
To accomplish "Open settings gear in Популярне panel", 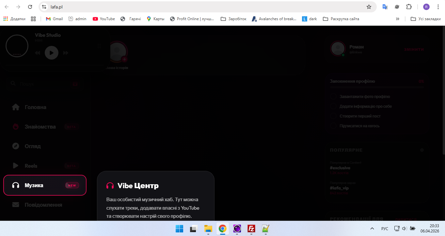I will 422,150.
